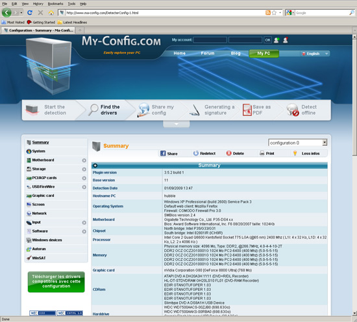357x322 pixels.
Task: Open the Network sidebar item
Action: [x=40, y=213]
